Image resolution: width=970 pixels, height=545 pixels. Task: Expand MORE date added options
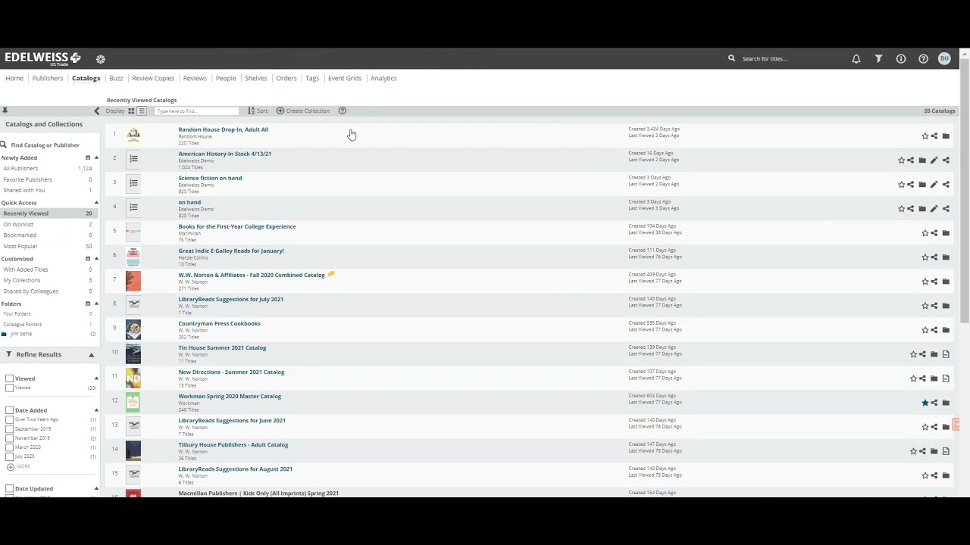(18, 466)
